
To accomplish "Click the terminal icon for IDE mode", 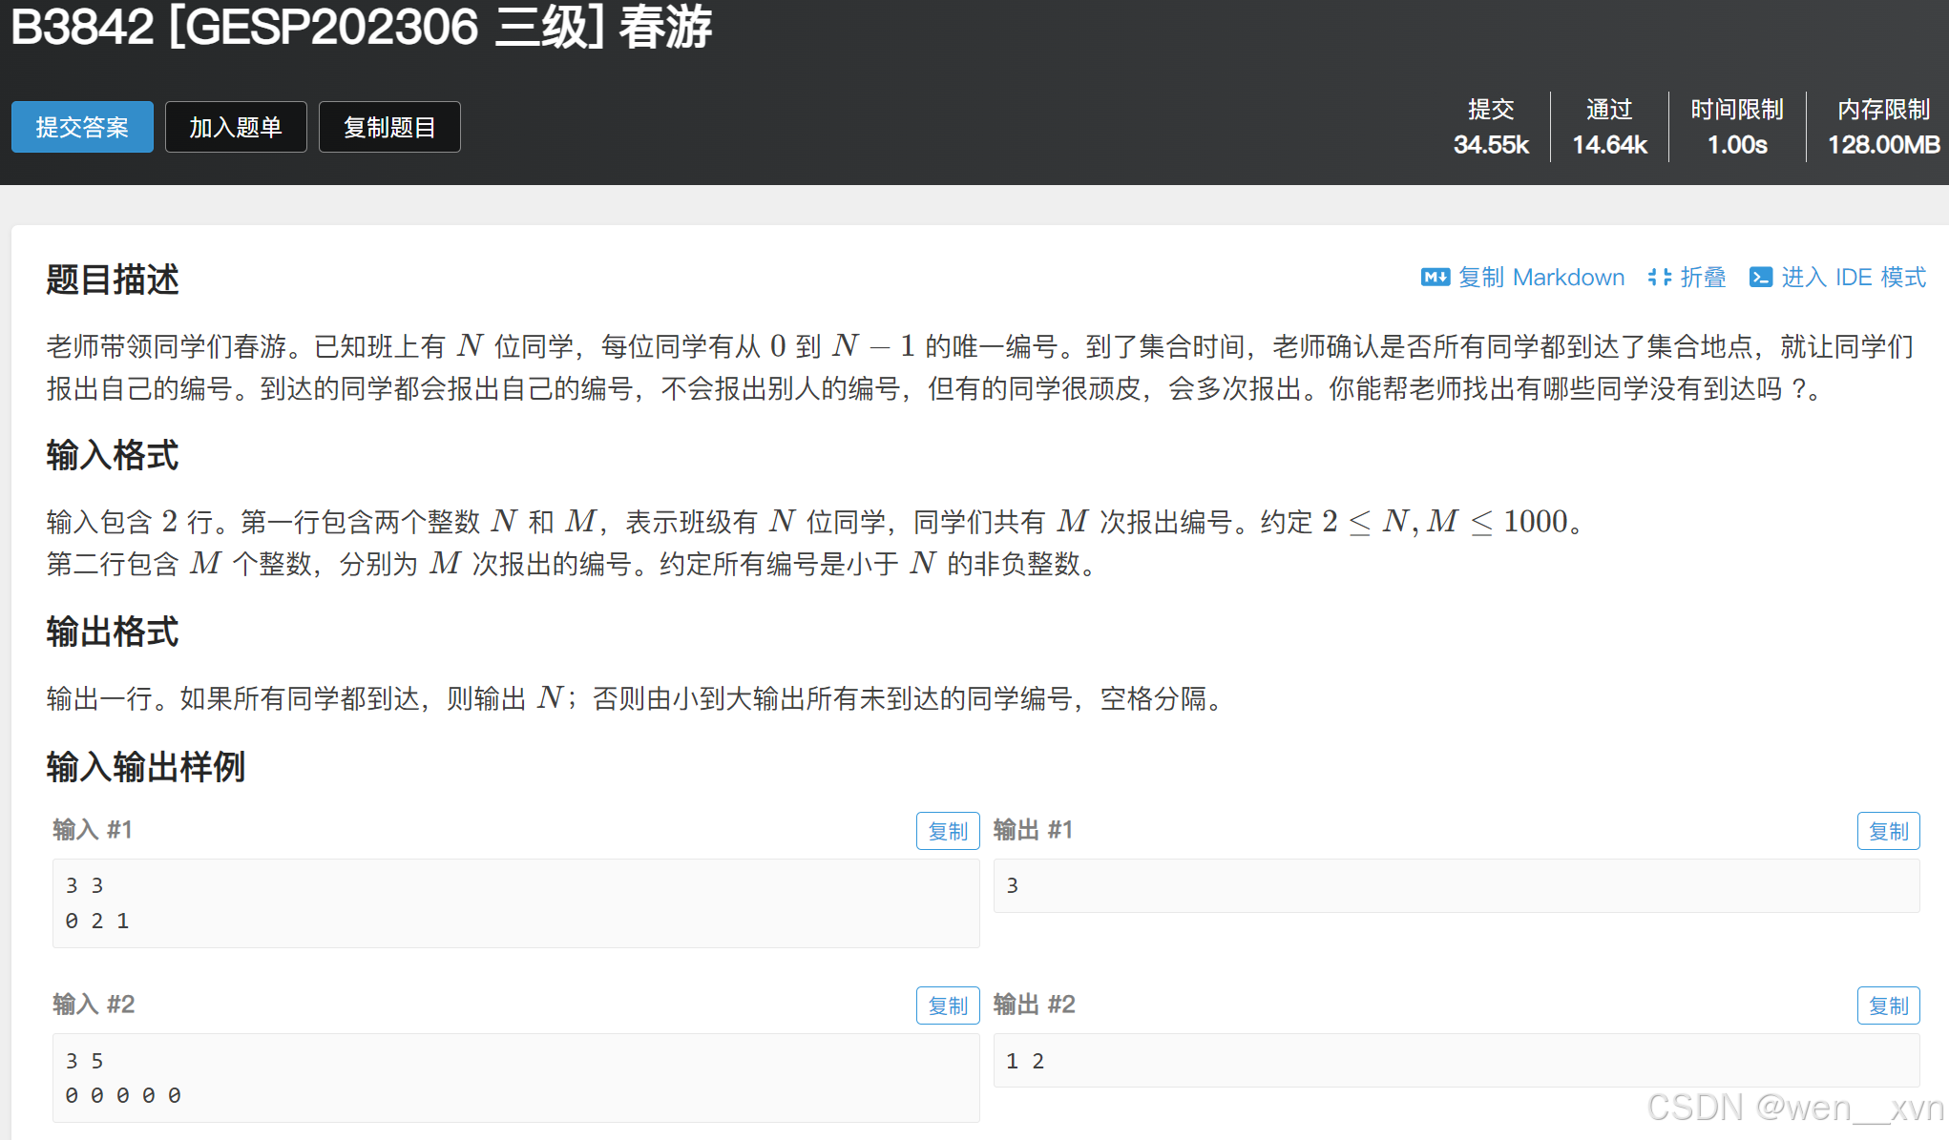I will (x=1760, y=278).
